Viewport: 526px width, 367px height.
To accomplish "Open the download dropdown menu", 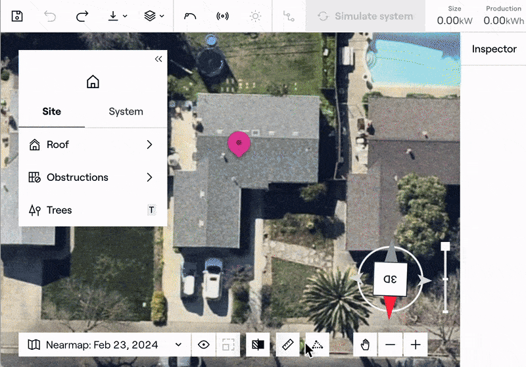I will tap(118, 16).
